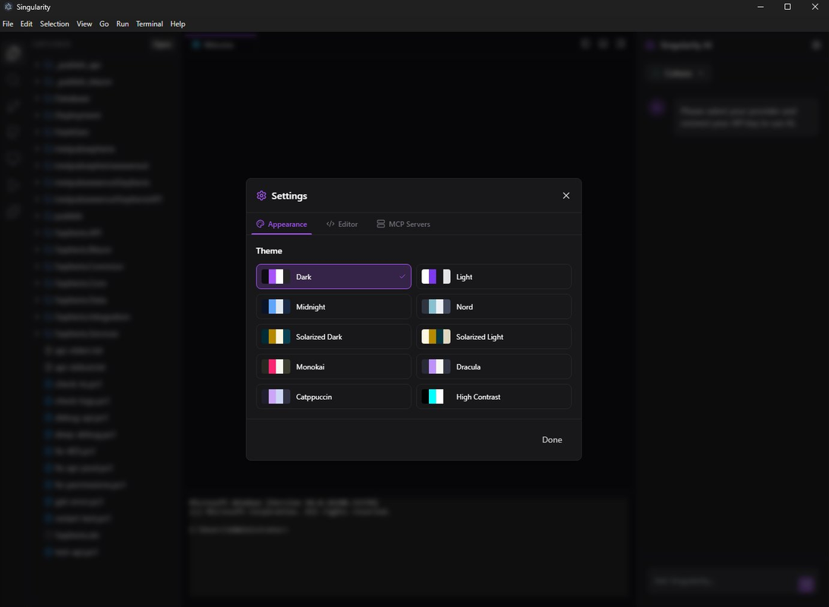829x607 pixels.
Task: Click the gear icon beside the Settings title
Action: pos(261,195)
